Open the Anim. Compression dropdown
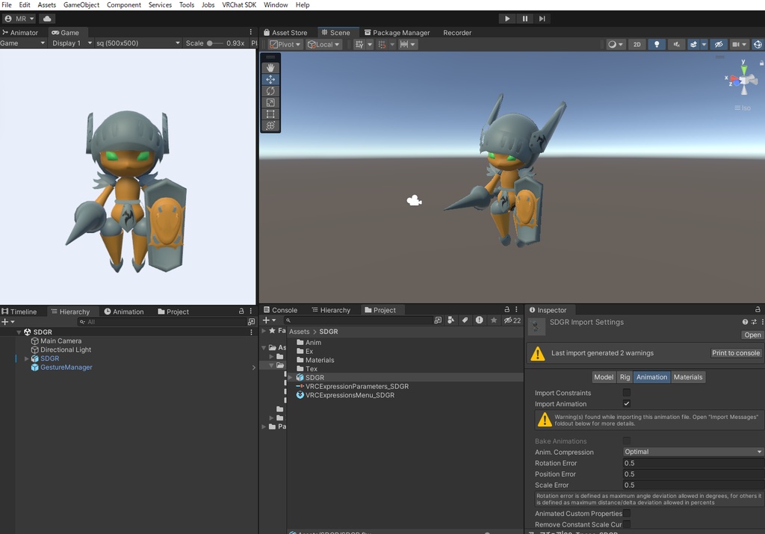765x534 pixels. click(693, 452)
